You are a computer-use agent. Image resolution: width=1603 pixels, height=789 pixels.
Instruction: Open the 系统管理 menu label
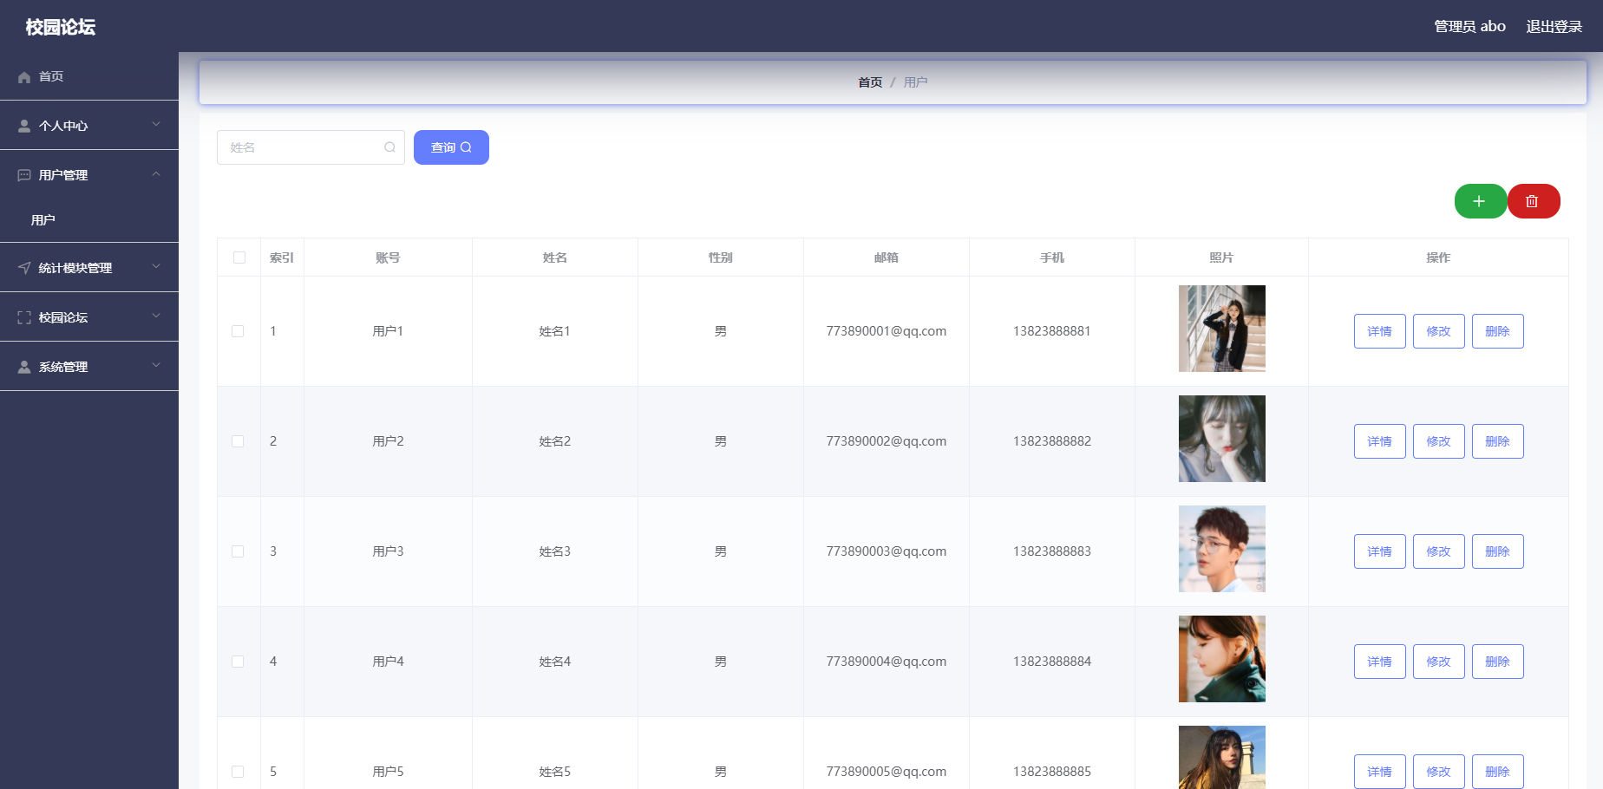point(63,367)
